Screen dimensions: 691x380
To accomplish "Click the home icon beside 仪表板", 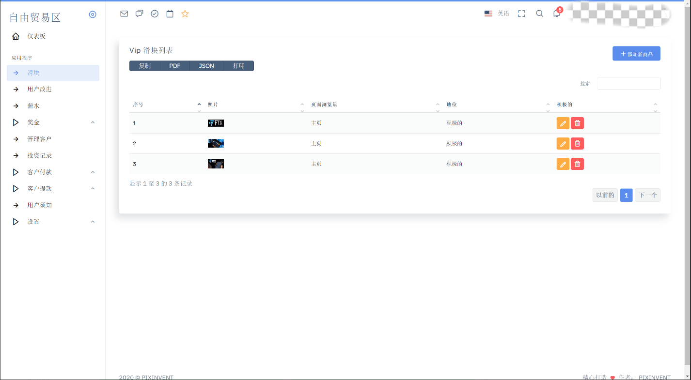I will tap(16, 36).
